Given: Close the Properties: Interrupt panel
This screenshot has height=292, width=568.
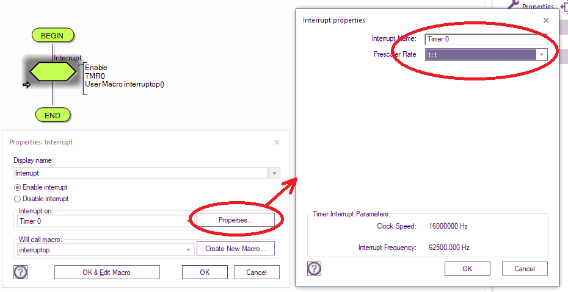Looking at the screenshot, I should click(x=277, y=143).
